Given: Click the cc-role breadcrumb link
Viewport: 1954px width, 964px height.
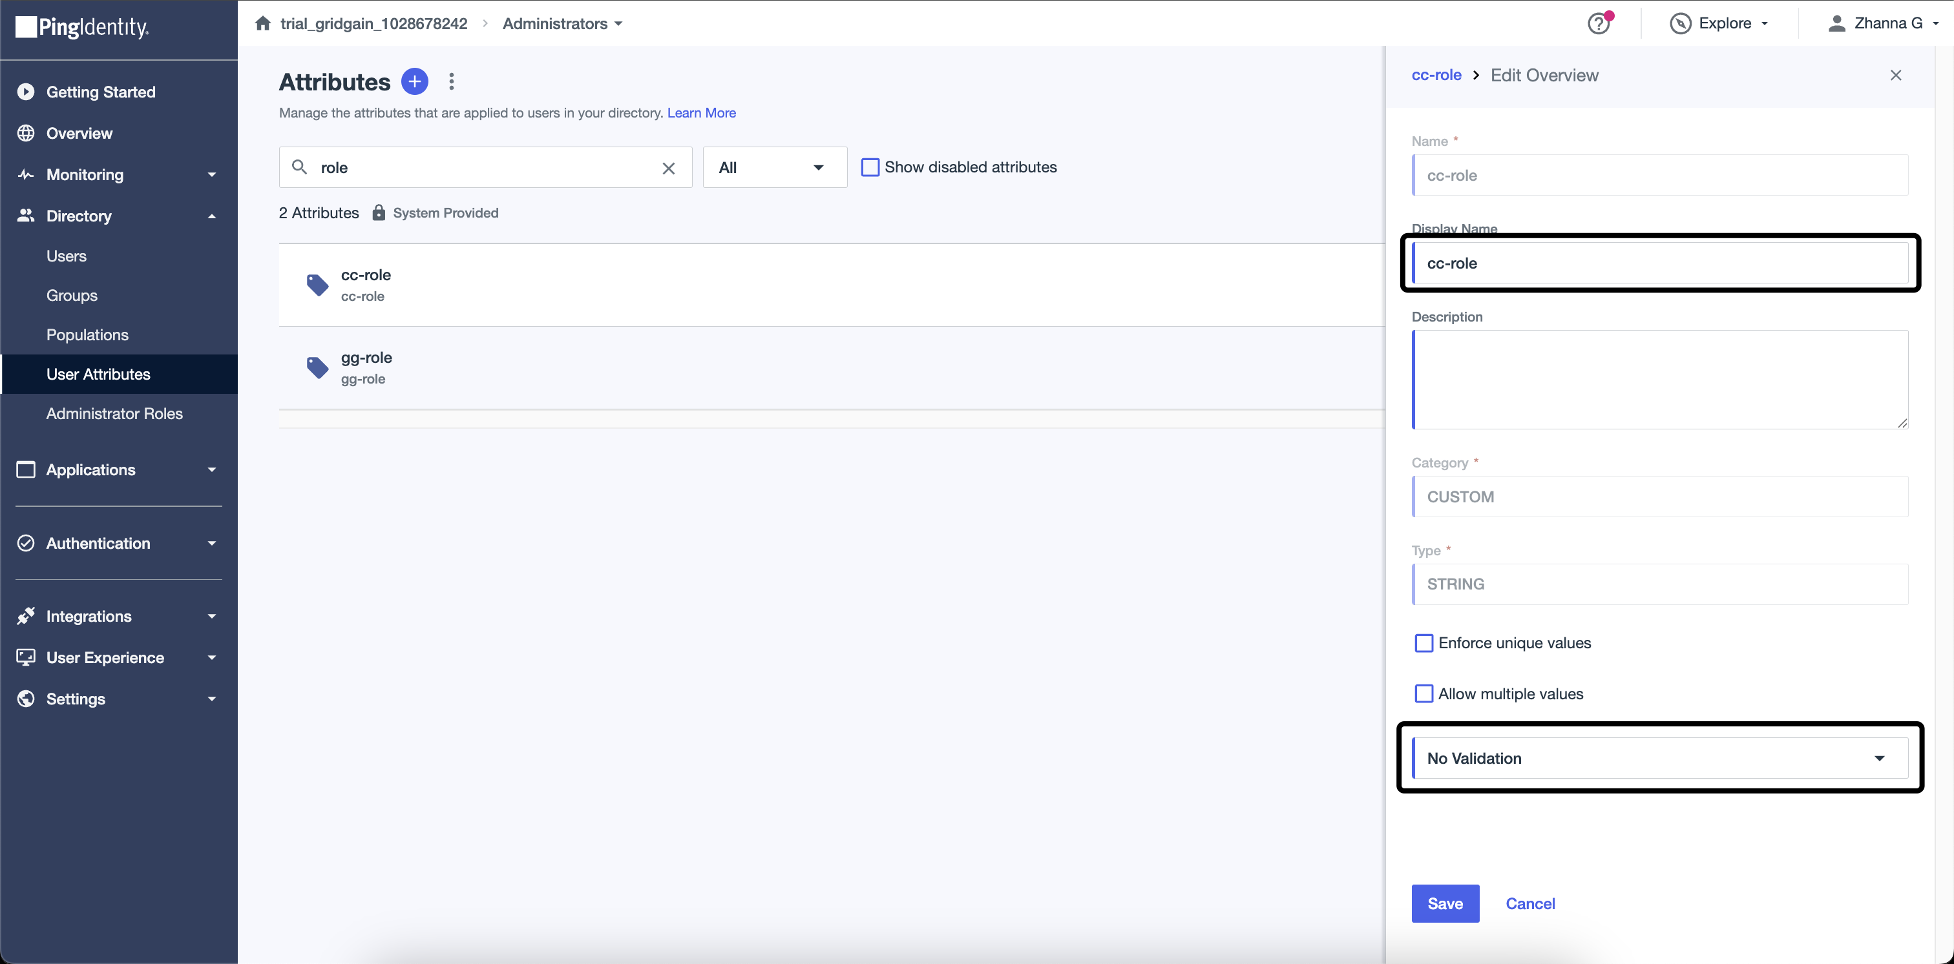Looking at the screenshot, I should point(1435,74).
